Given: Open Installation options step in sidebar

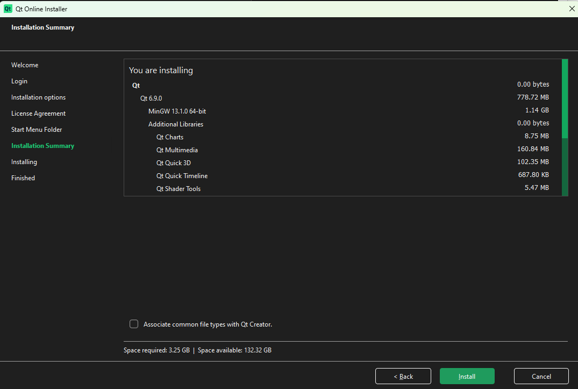Looking at the screenshot, I should point(38,97).
